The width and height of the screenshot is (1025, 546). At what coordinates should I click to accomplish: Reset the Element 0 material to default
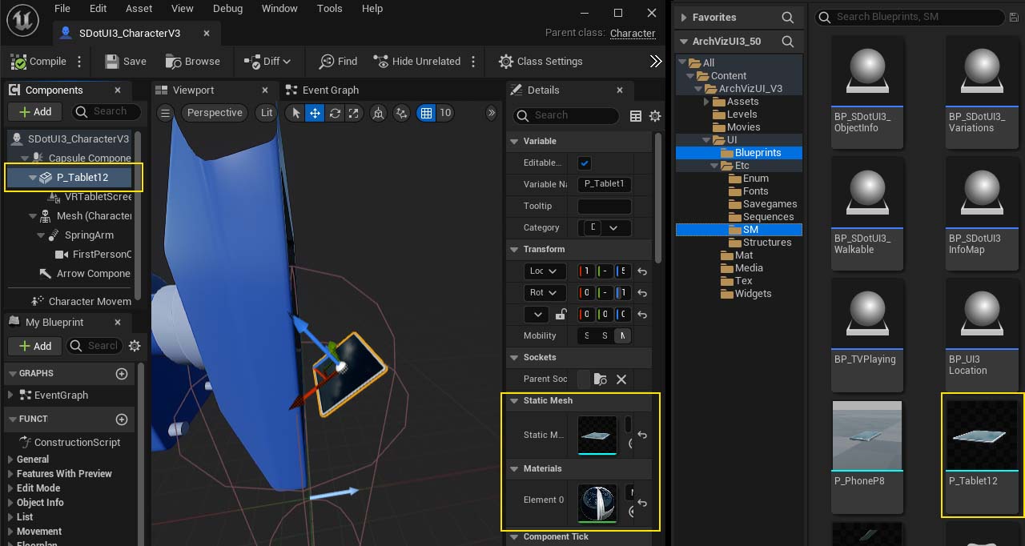coord(641,504)
